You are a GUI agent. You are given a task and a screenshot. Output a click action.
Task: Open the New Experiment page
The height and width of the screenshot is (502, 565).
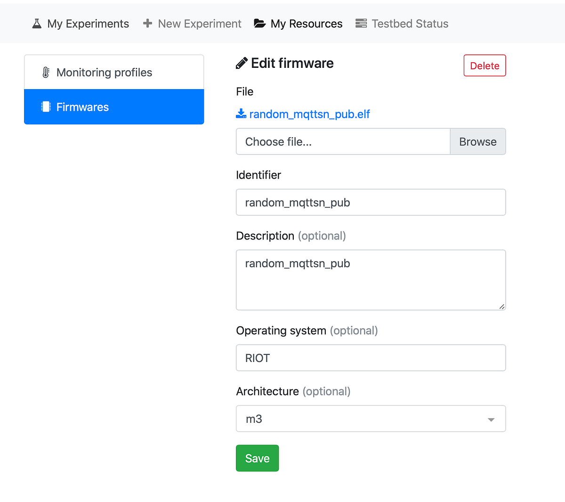point(199,23)
